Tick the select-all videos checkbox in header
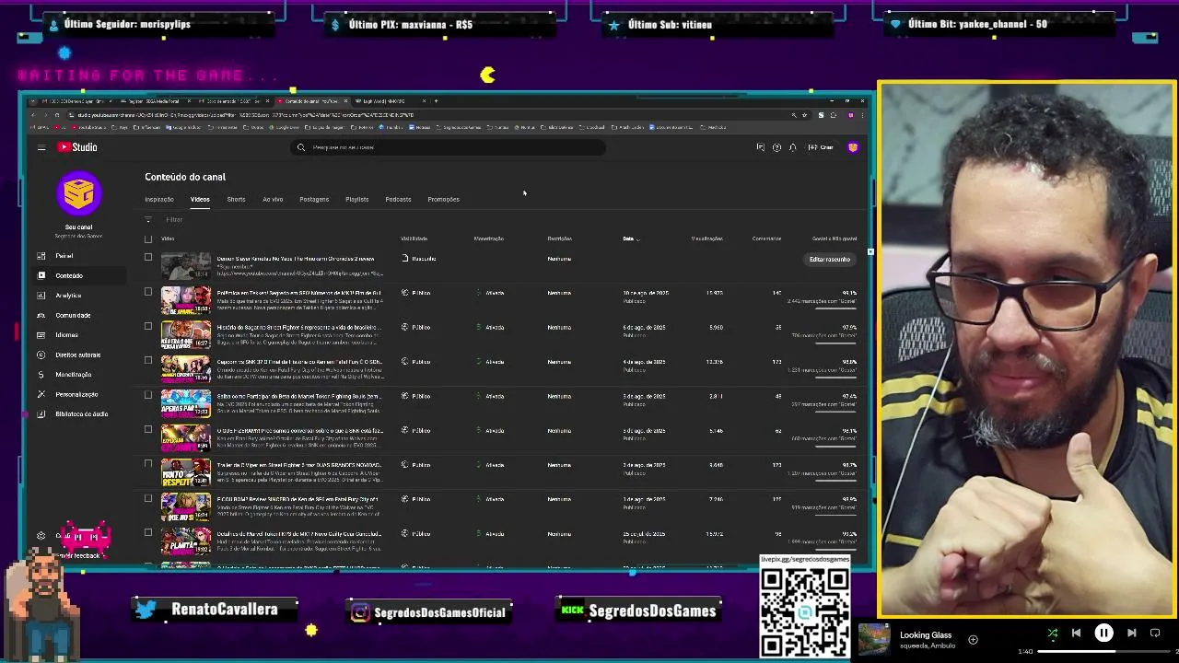The height and width of the screenshot is (663, 1179). 148,238
